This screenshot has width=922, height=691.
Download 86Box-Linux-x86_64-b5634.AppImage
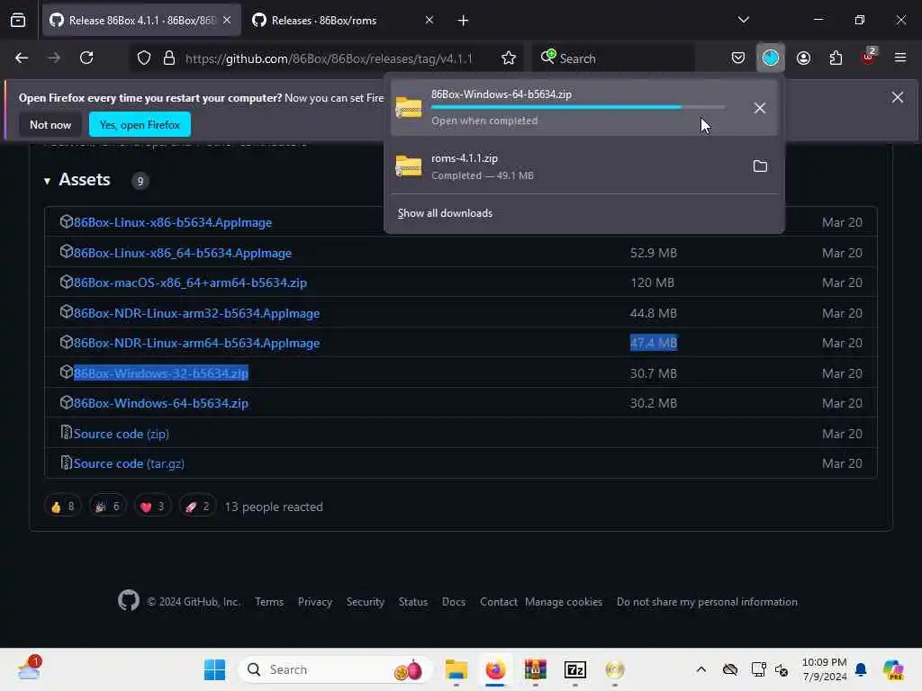pyautogui.click(x=182, y=253)
